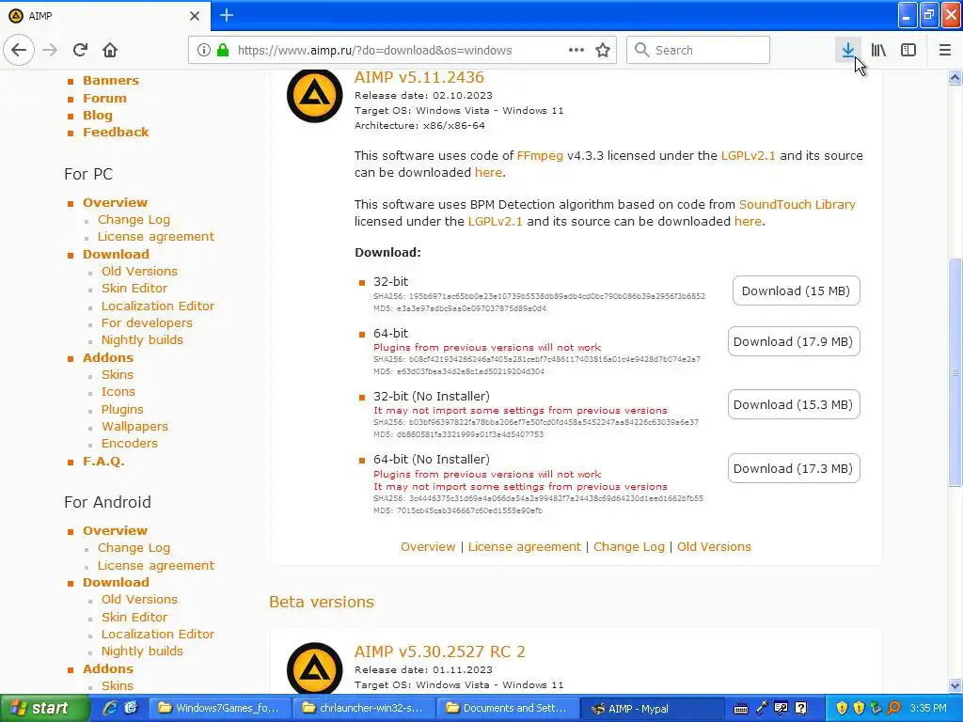Open License agreement link below download list
The width and height of the screenshot is (963, 722).
(525, 546)
